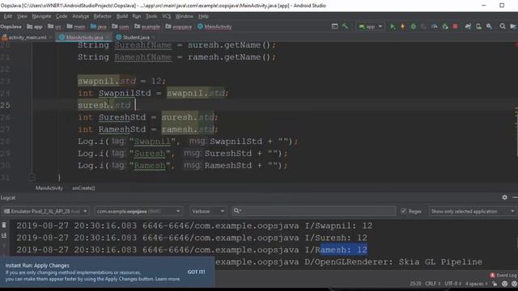Screen dimensions: 518x291
Task: Open the Edit menu
Action: [x=8, y=16]
